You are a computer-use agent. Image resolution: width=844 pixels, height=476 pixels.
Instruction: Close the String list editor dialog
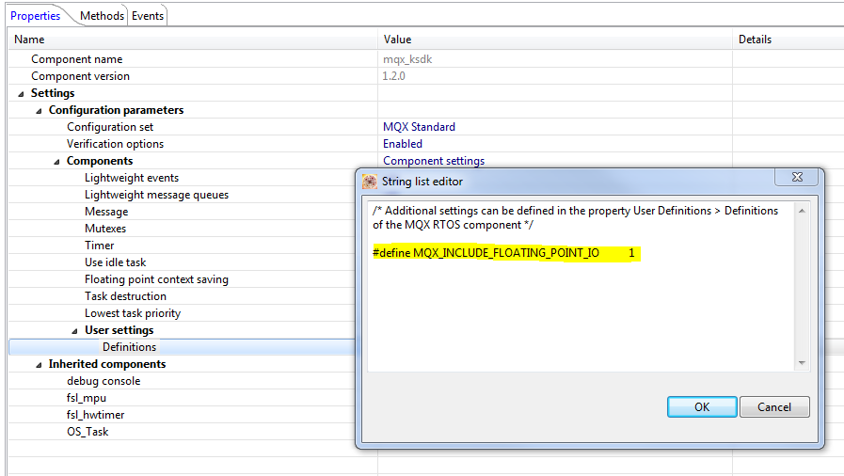click(797, 177)
